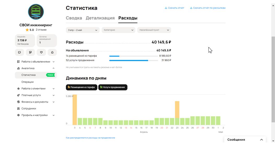275x144 pixels.
Task: Toggle Услуги продвижения chart series
Action: pyautogui.click(x=113, y=87)
